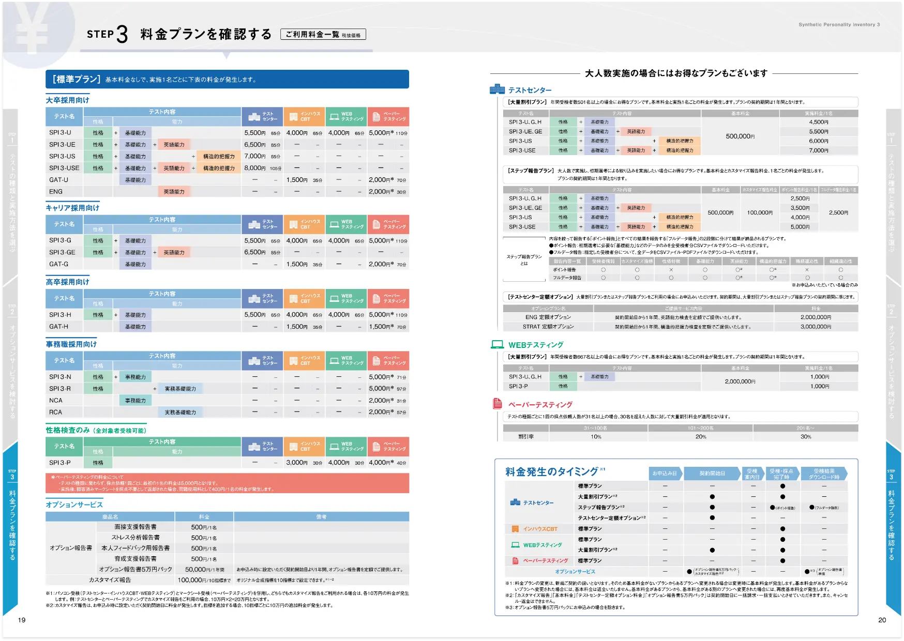Viewport: 904px width, 641px height.
Task: Click the お申込み日 arrow header in the timing table
Action: (x=665, y=474)
